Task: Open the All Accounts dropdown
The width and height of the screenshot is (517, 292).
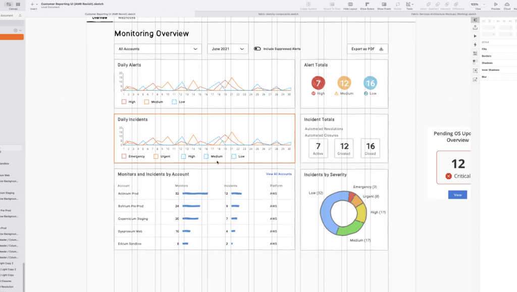Action: tap(158, 49)
